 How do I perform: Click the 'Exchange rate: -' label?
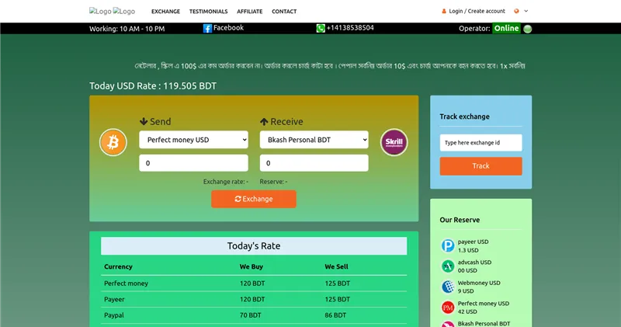226,182
